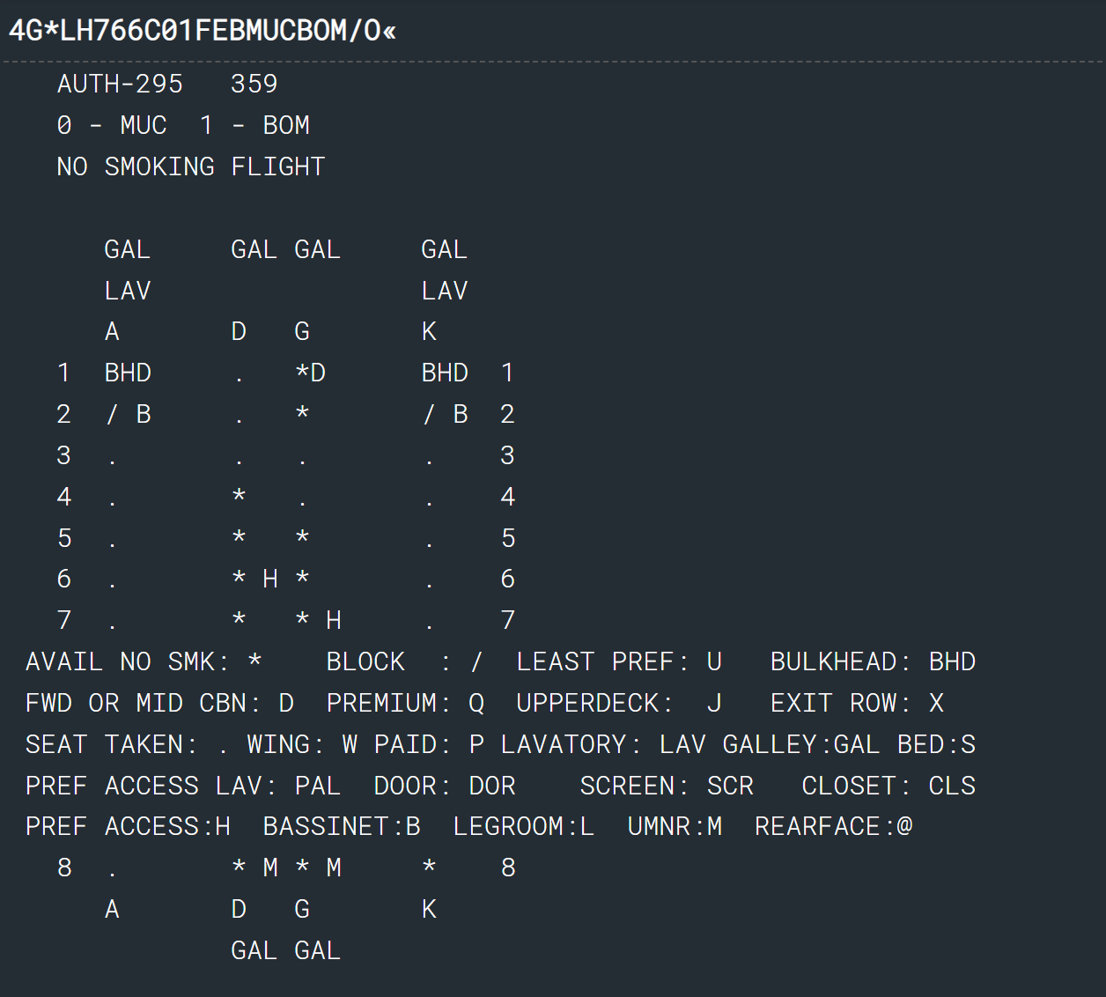
Task: Select seat 6D with preferred access
Action: [254, 579]
